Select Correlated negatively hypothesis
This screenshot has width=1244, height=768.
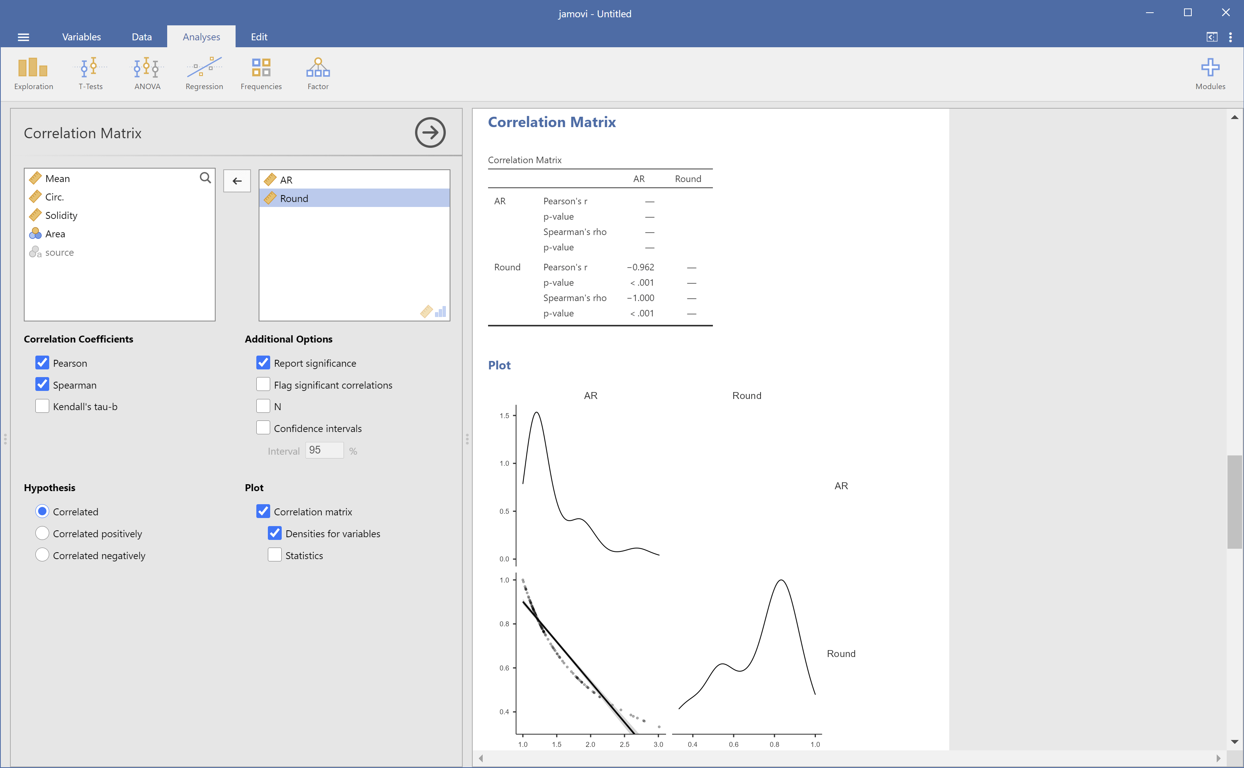42,555
